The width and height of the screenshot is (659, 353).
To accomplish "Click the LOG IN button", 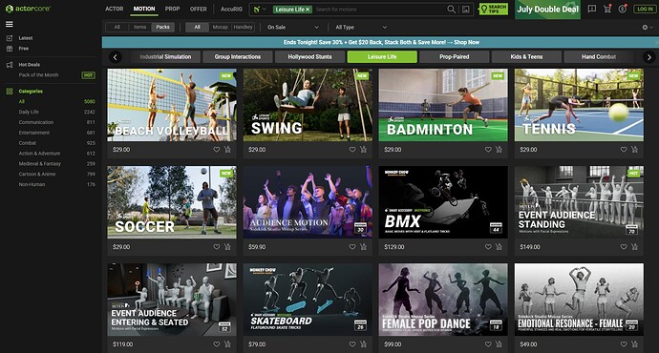I will 645,9.
